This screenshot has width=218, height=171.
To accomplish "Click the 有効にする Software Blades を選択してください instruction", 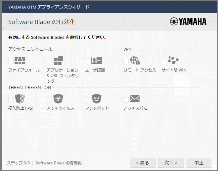I will tap(58, 37).
